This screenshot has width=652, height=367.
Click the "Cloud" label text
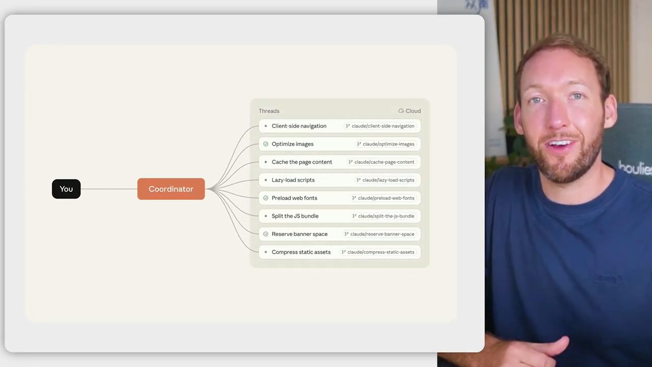413,111
